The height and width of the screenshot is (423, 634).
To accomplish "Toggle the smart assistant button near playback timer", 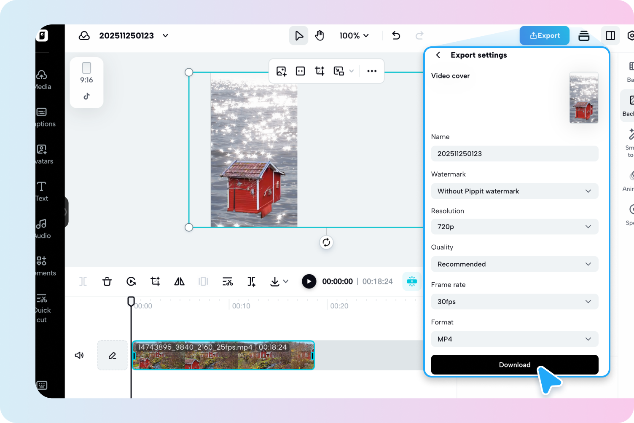I will pyautogui.click(x=412, y=281).
